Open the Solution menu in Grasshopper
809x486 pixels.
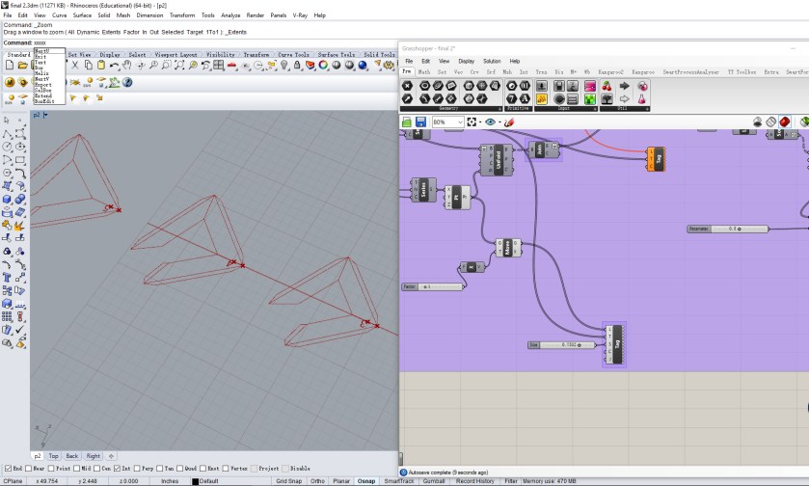[x=492, y=61]
